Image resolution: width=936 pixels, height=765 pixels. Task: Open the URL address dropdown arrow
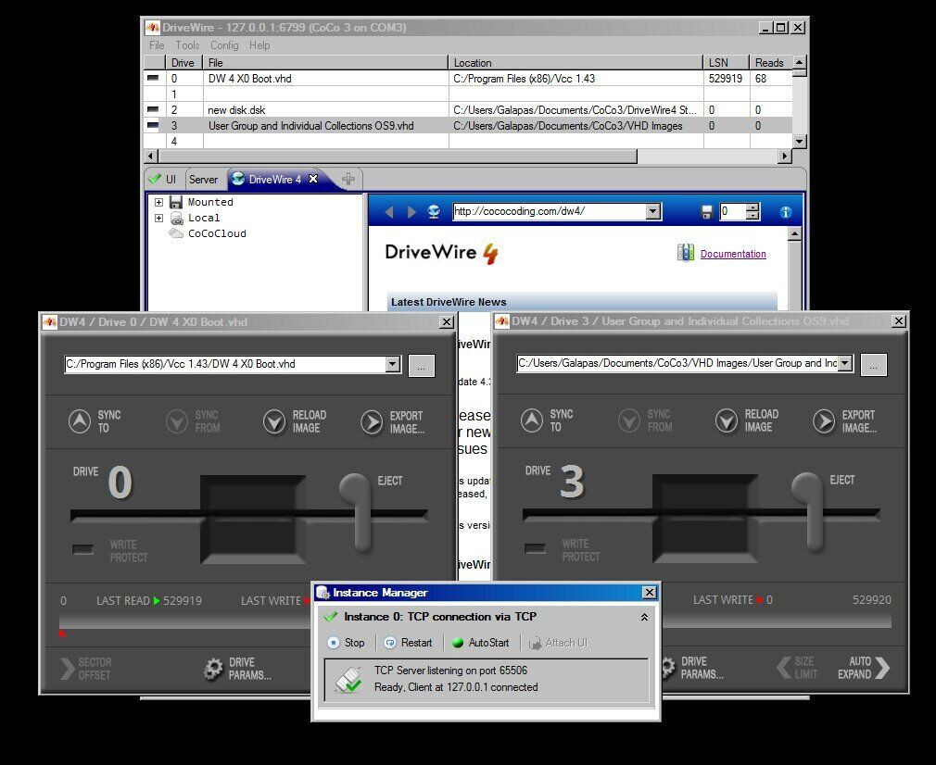[x=653, y=211]
